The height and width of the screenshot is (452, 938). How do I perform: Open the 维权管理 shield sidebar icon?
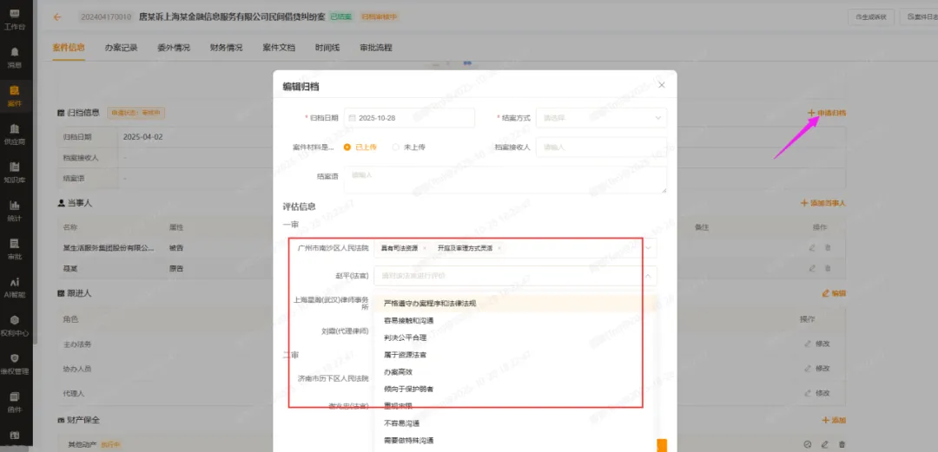[15, 364]
